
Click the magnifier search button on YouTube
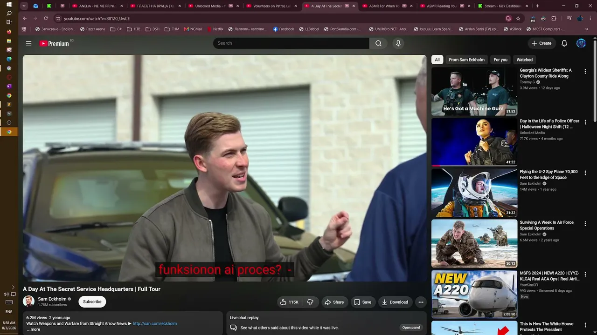(378, 43)
